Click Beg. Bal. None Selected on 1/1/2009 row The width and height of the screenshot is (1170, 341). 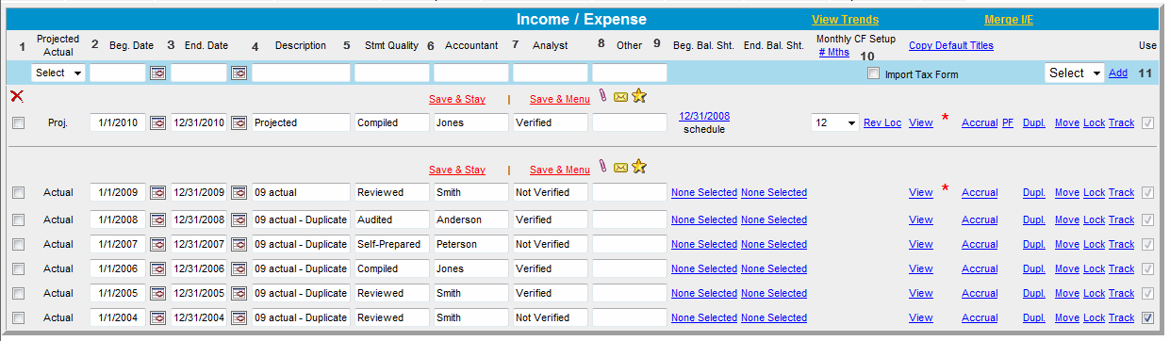point(704,192)
